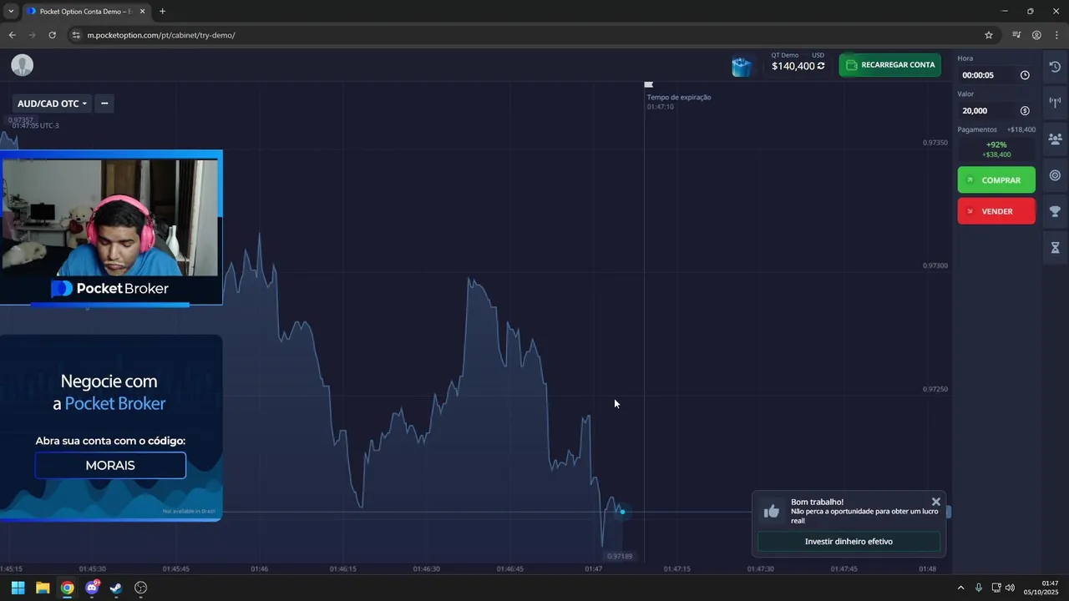The width and height of the screenshot is (1069, 601).
Task: Close the Pocket Option browser tab
Action: click(142, 11)
